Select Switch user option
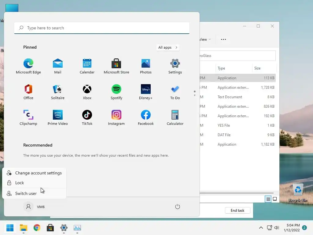Screen dimensions: 313x235 pyautogui.click(x=34, y=193)
